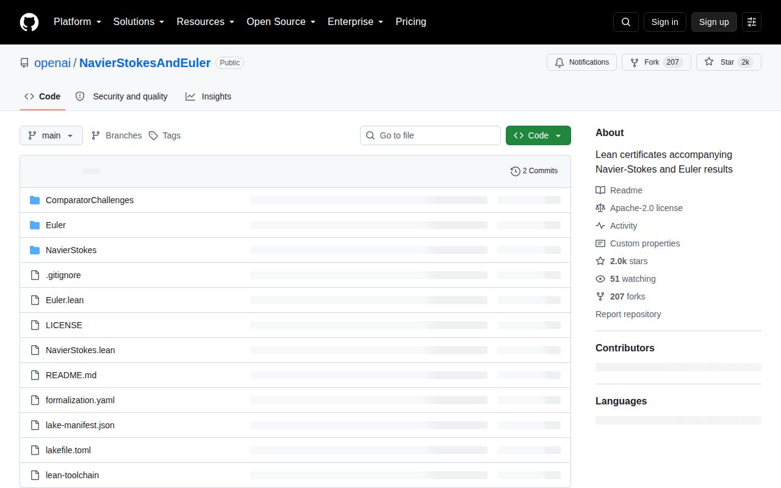Expand the Solutions menu

[x=139, y=22]
